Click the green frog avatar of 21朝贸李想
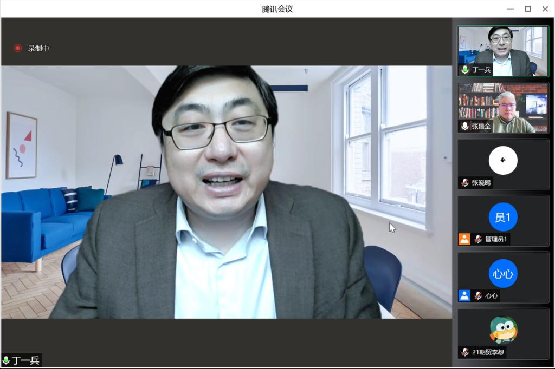 (503, 330)
